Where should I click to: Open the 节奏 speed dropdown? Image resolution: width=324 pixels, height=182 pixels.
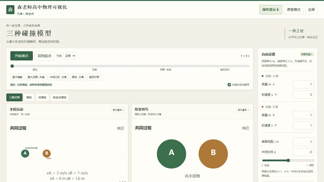tap(69, 56)
